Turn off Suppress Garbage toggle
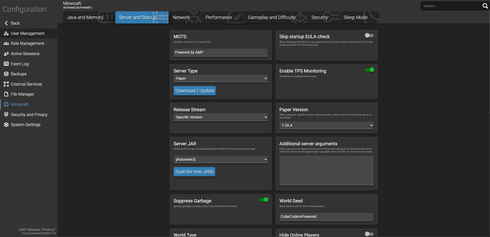This screenshot has height=237, width=490. click(x=264, y=200)
